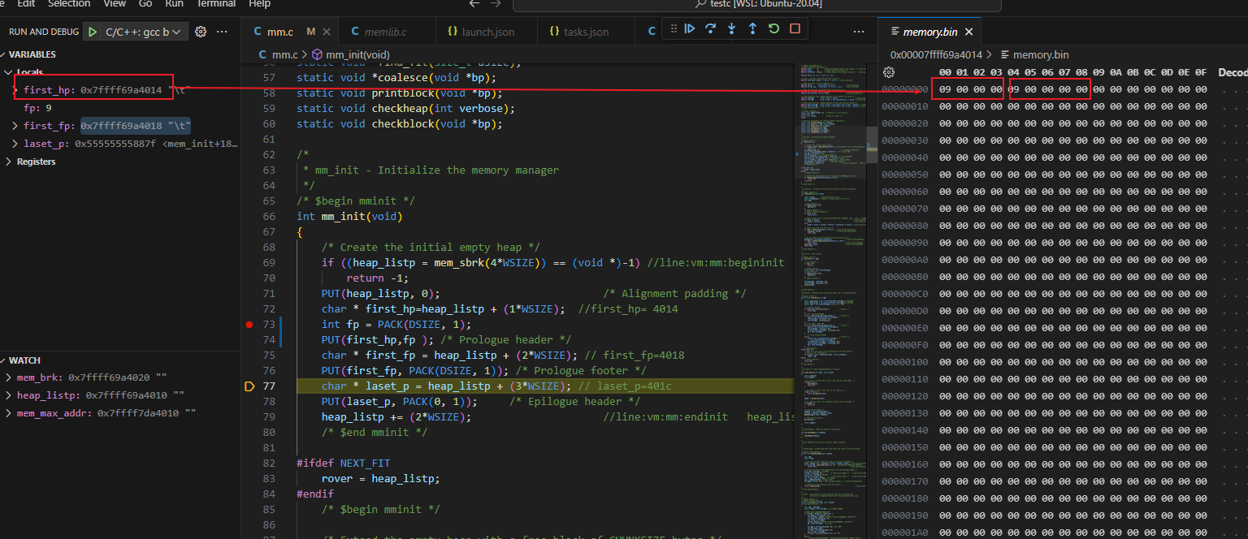Start debugging with green play arrow
The width and height of the screenshot is (1248, 539).
[93, 32]
